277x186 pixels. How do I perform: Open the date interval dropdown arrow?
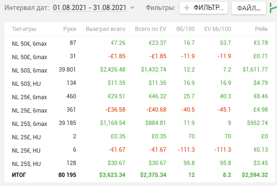(132, 8)
